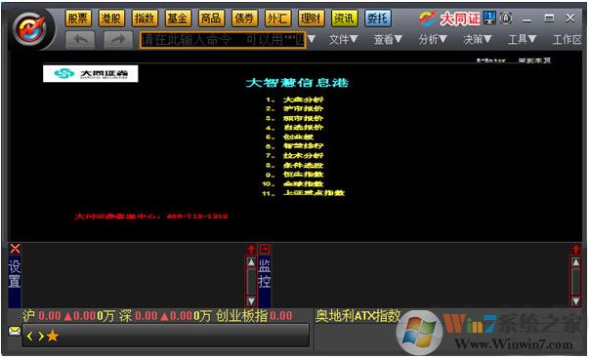The image size is (589, 358).
Task: Open the 资讯 news button
Action: tap(345, 18)
